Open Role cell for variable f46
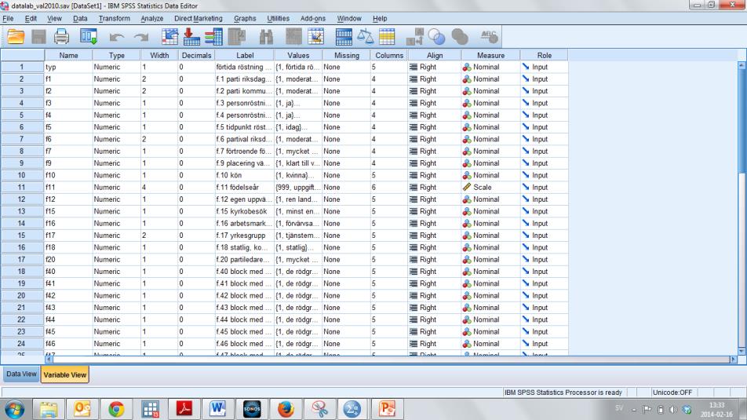The image size is (747, 420). [544, 344]
